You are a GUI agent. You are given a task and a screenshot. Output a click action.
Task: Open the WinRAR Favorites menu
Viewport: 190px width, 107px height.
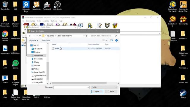pyautogui.click(x=46, y=21)
